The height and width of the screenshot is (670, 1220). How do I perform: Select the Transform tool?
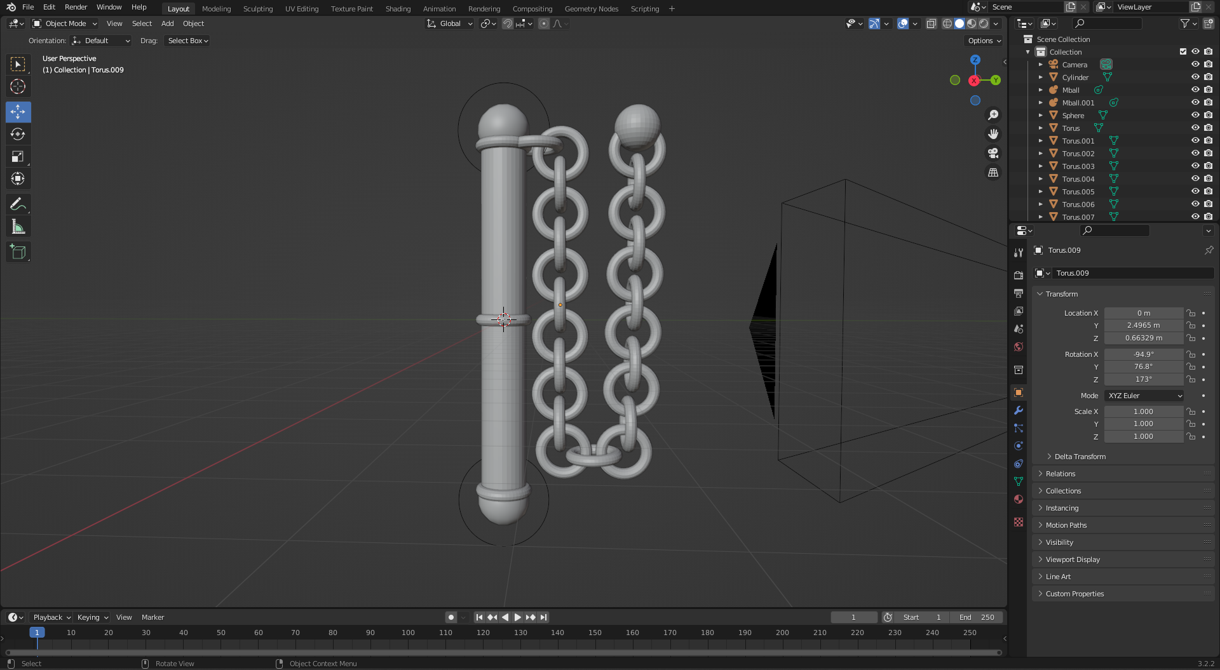pos(18,179)
